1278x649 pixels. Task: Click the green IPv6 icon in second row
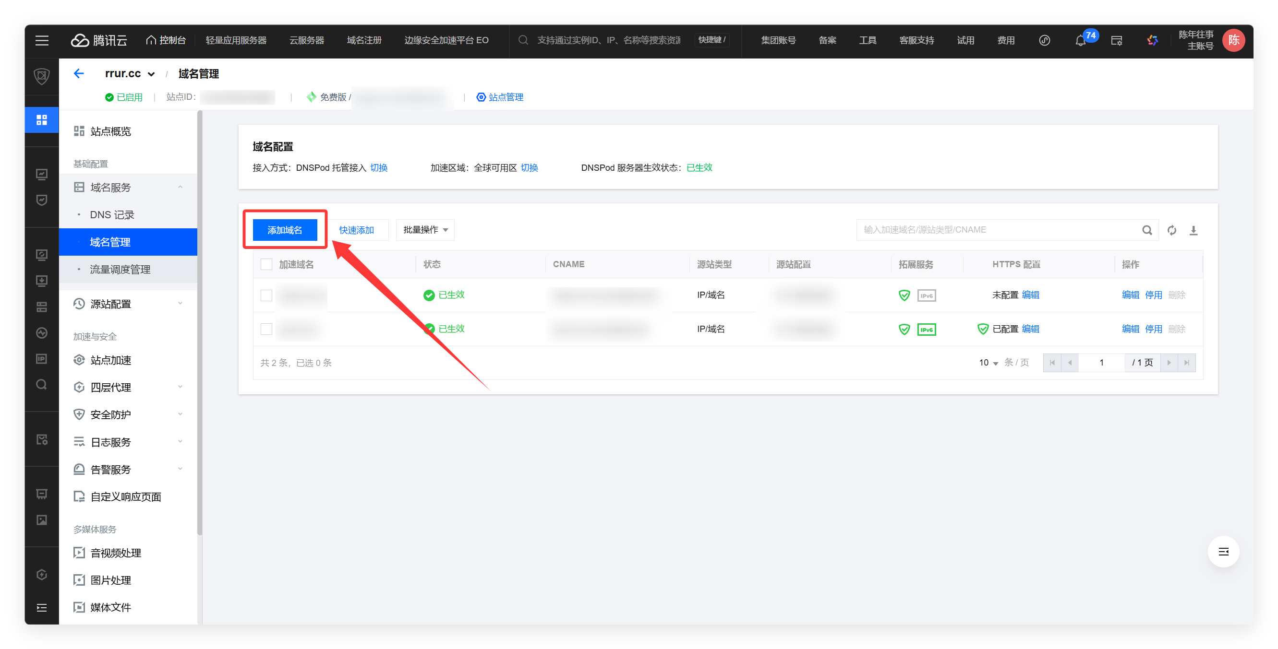pos(926,329)
